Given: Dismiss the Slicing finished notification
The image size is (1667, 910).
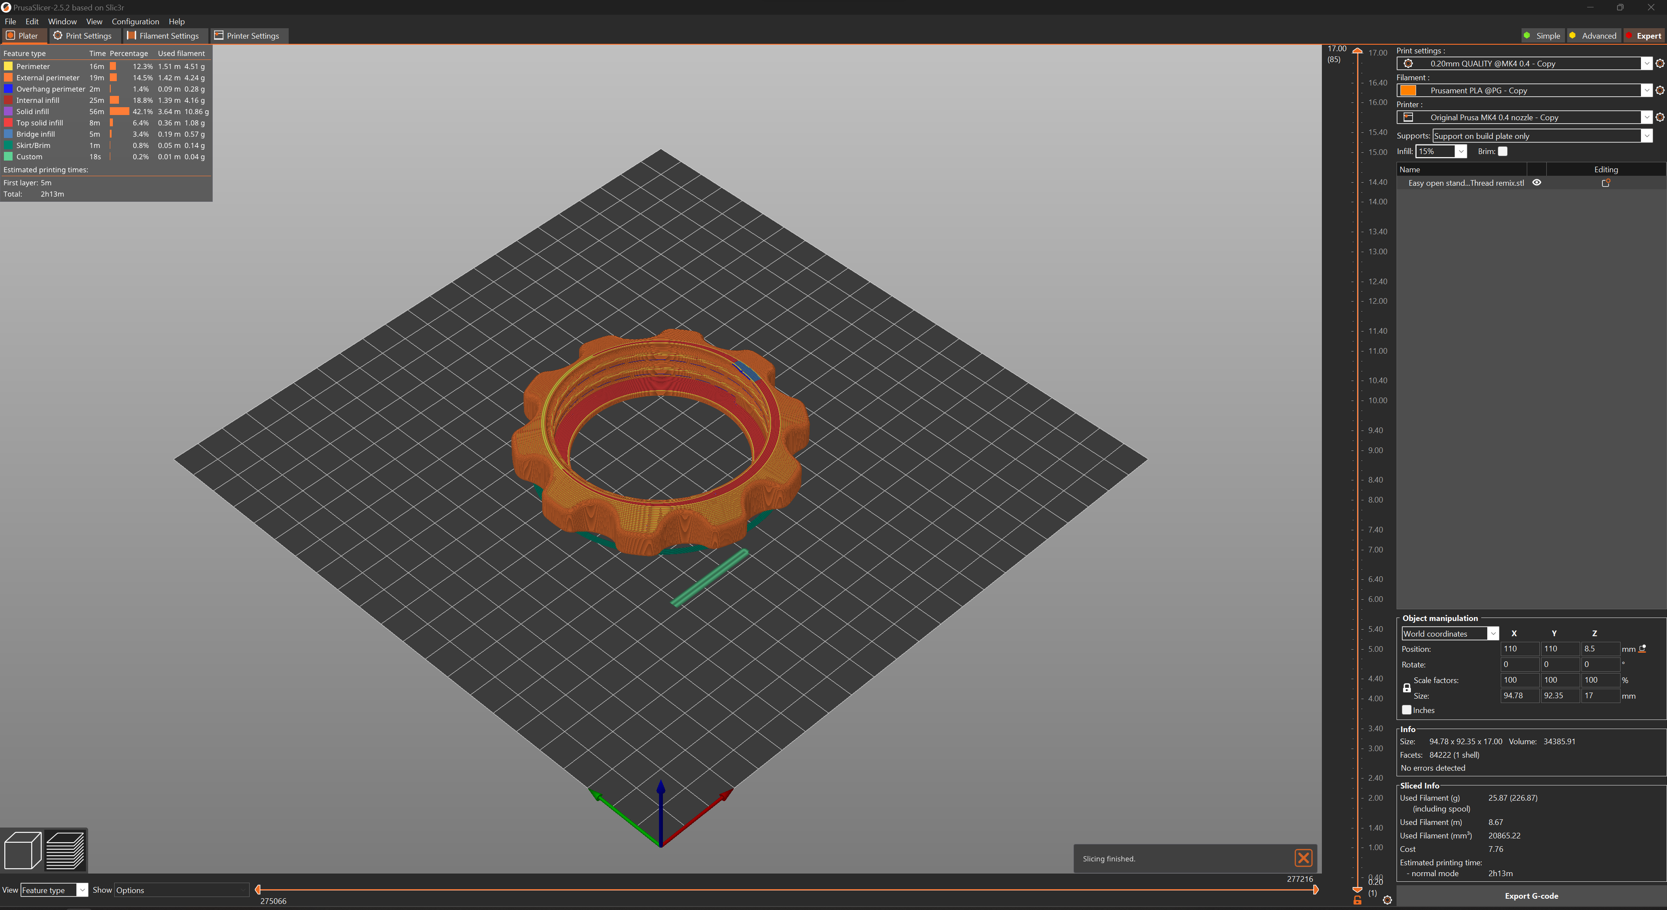Looking at the screenshot, I should [x=1303, y=857].
